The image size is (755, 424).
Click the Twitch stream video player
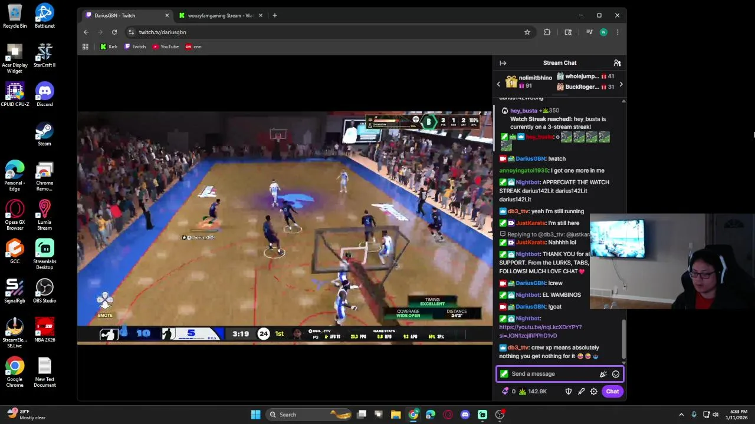[285, 227]
